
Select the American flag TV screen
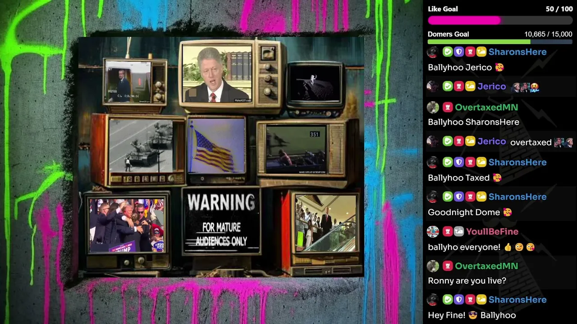[x=217, y=146]
